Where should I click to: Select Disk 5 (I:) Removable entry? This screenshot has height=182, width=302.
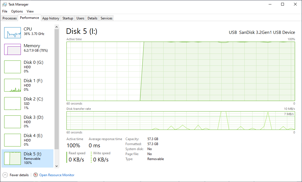pyautogui.click(x=27, y=158)
